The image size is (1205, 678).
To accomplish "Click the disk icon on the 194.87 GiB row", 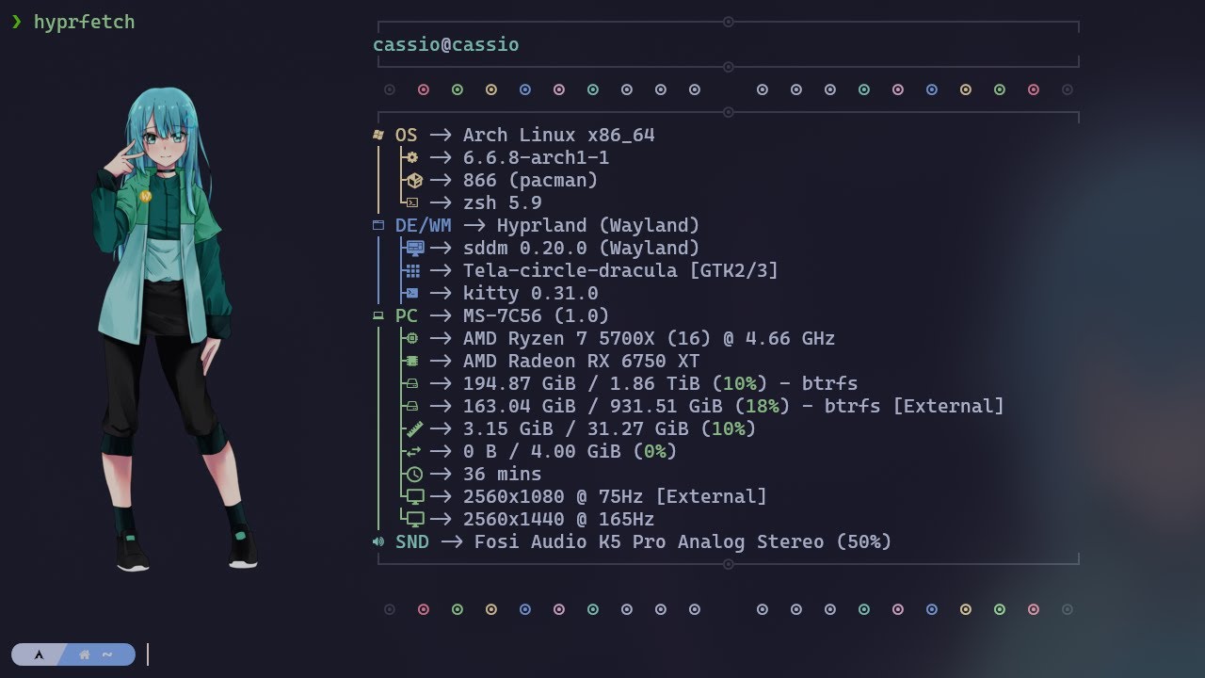I will (412, 383).
